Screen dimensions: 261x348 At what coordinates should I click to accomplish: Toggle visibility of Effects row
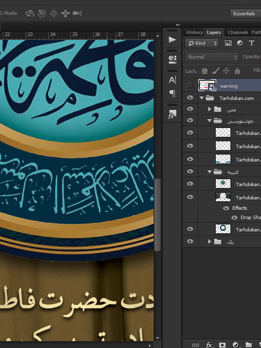coord(226,208)
